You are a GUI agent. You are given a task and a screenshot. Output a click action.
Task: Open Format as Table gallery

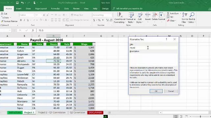(131, 18)
